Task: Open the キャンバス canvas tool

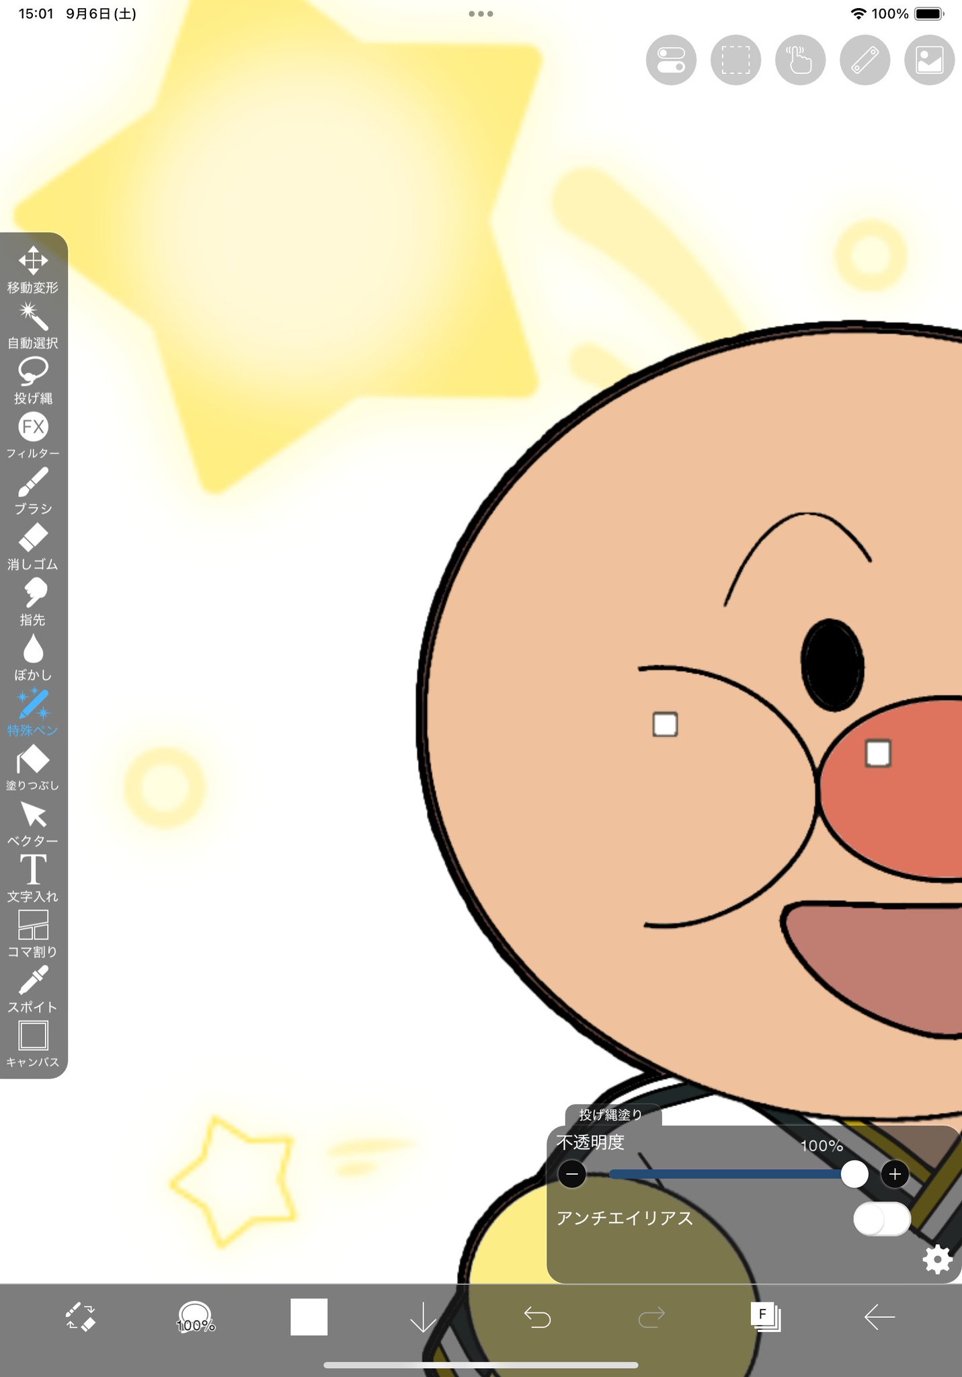Action: pyautogui.click(x=33, y=1044)
